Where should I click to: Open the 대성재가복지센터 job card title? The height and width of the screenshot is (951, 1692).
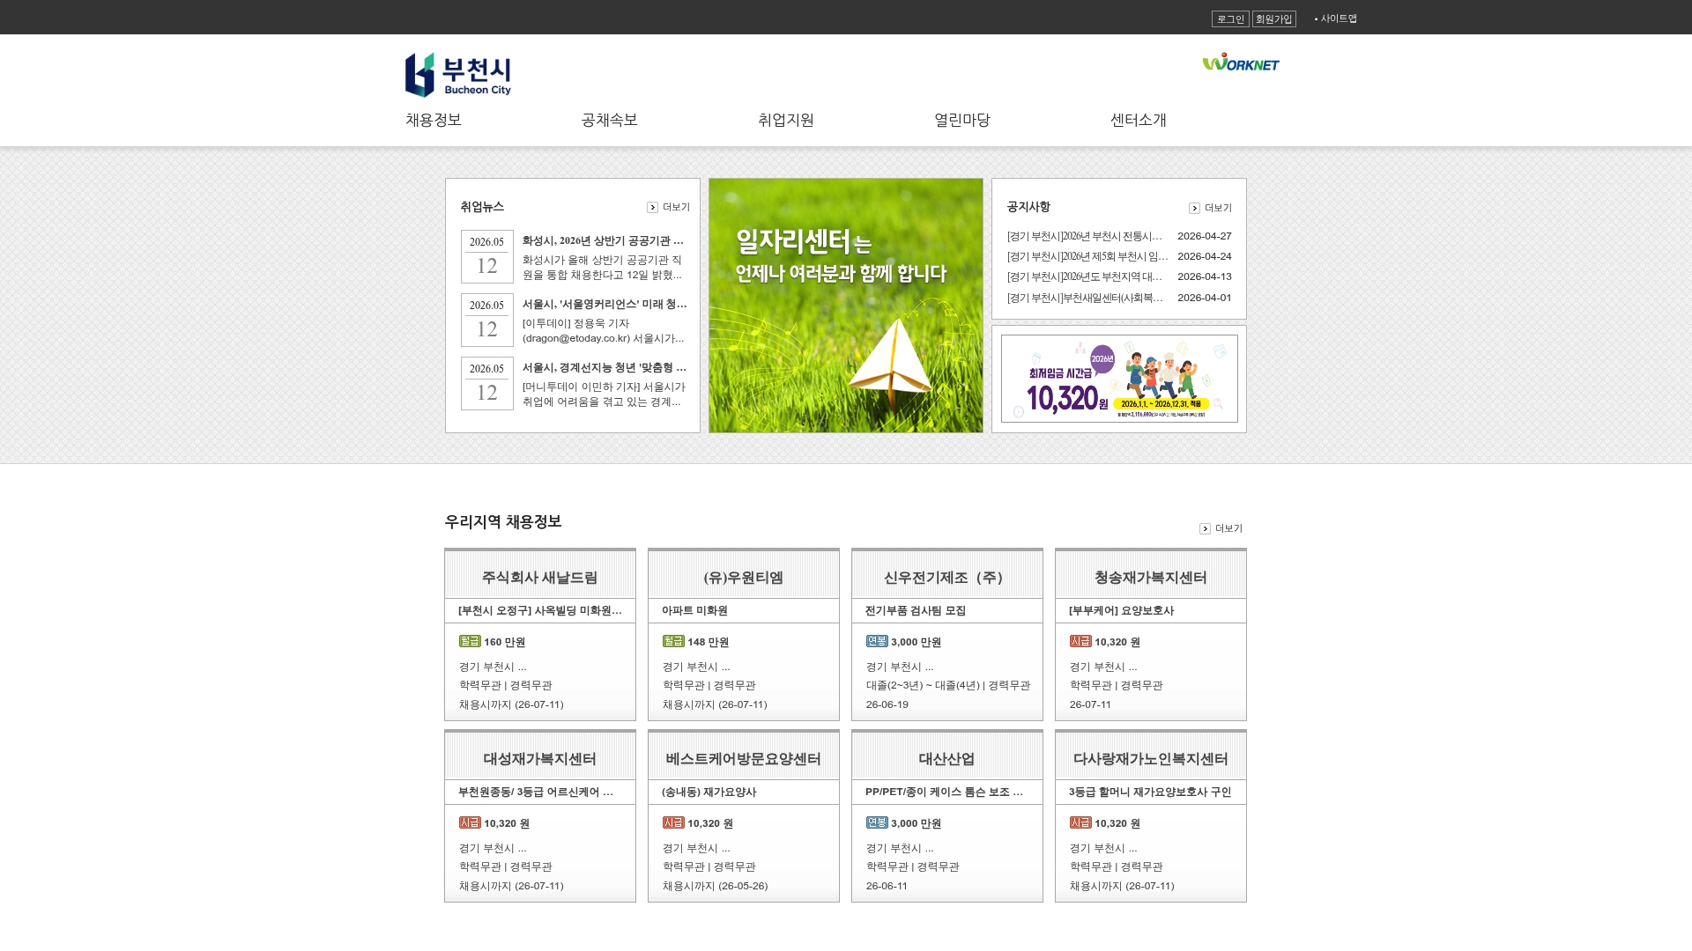pos(540,759)
